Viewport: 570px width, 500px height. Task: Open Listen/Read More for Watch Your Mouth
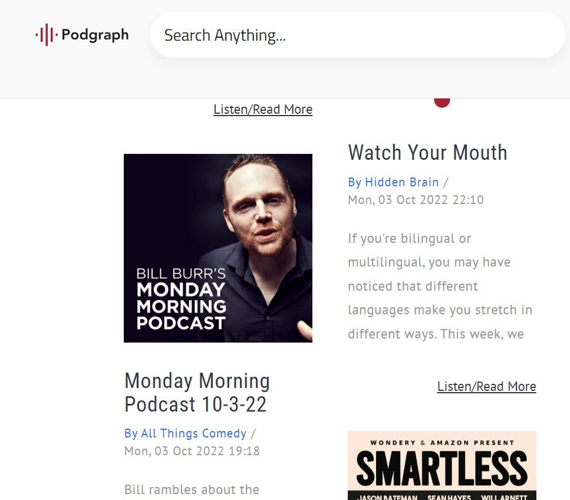click(486, 386)
